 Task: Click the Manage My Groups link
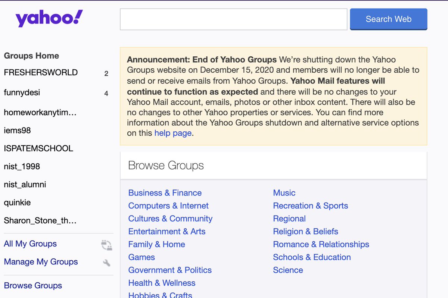point(41,262)
